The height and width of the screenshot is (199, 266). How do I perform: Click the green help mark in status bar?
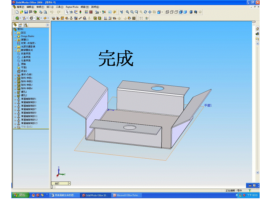pyautogui.click(x=250, y=190)
